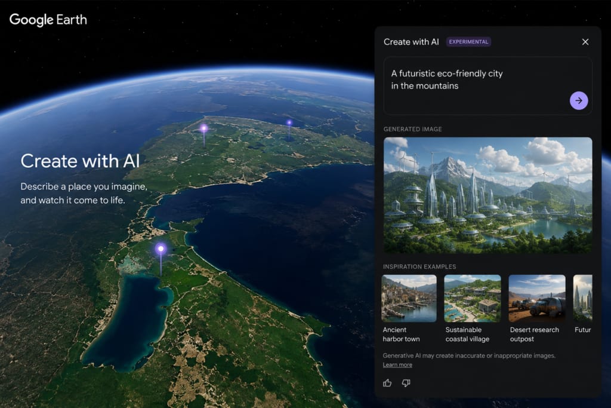Click the large 'Create with AI' headline on globe

(x=81, y=161)
